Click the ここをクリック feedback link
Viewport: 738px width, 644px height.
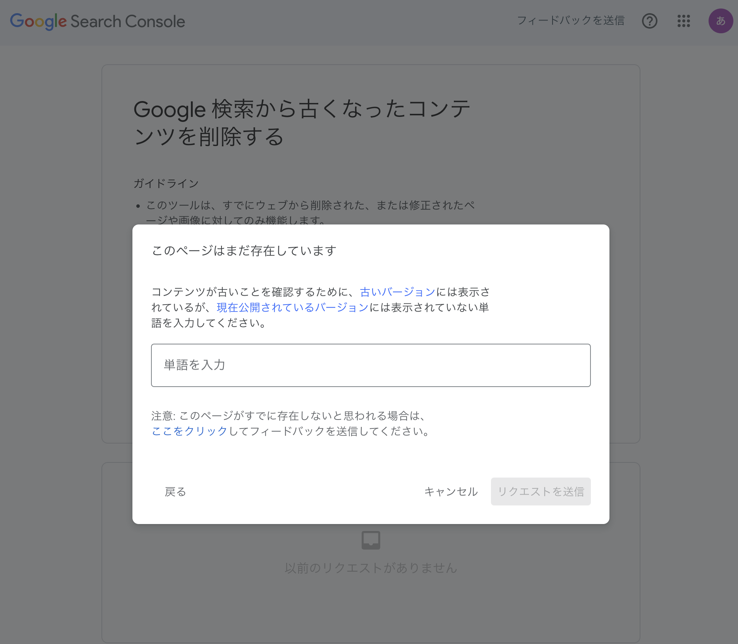pyautogui.click(x=189, y=431)
